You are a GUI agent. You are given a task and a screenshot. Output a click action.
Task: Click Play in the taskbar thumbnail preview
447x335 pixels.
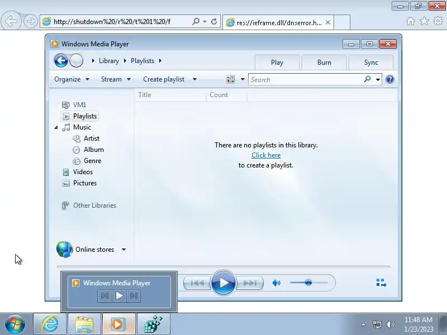[119, 296]
